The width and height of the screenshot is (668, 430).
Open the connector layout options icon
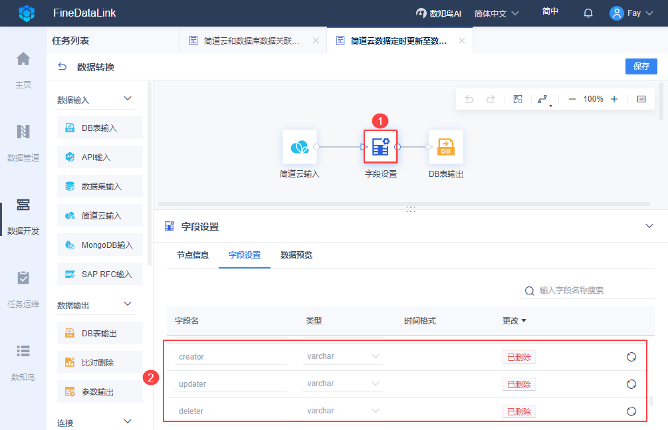pos(544,99)
